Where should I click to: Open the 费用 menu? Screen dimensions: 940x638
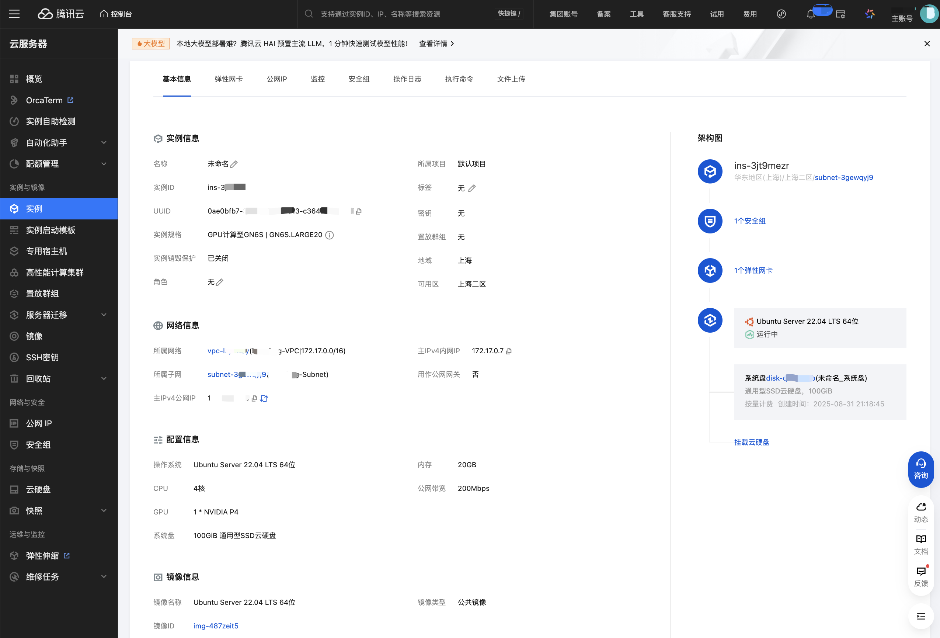[x=749, y=14]
